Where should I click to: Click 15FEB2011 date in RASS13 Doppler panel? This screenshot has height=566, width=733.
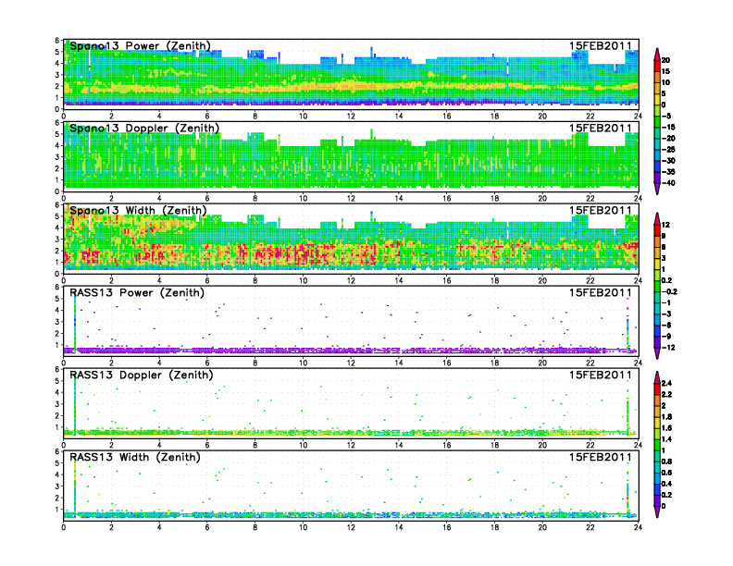pyautogui.click(x=601, y=375)
